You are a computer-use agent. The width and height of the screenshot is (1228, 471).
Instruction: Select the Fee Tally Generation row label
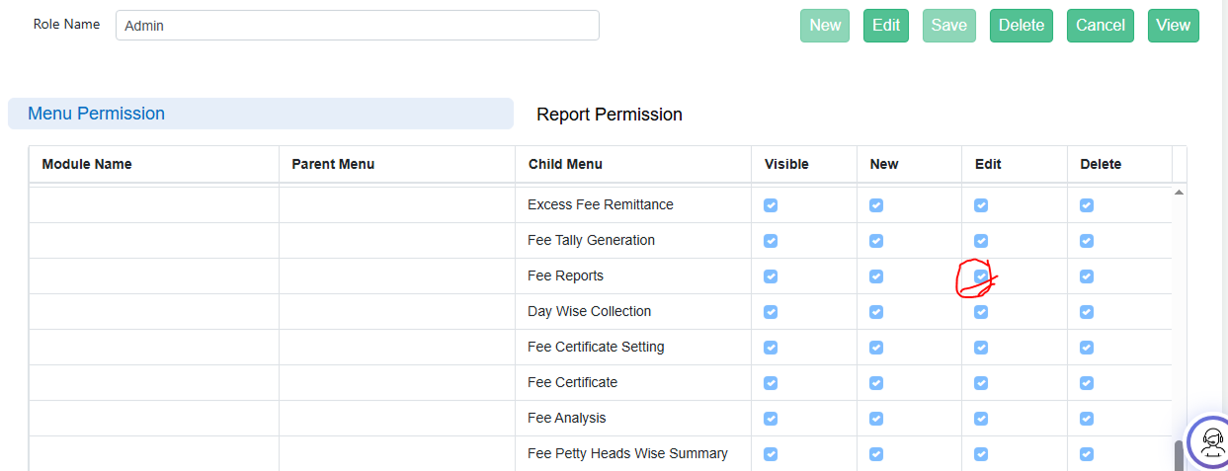click(591, 240)
